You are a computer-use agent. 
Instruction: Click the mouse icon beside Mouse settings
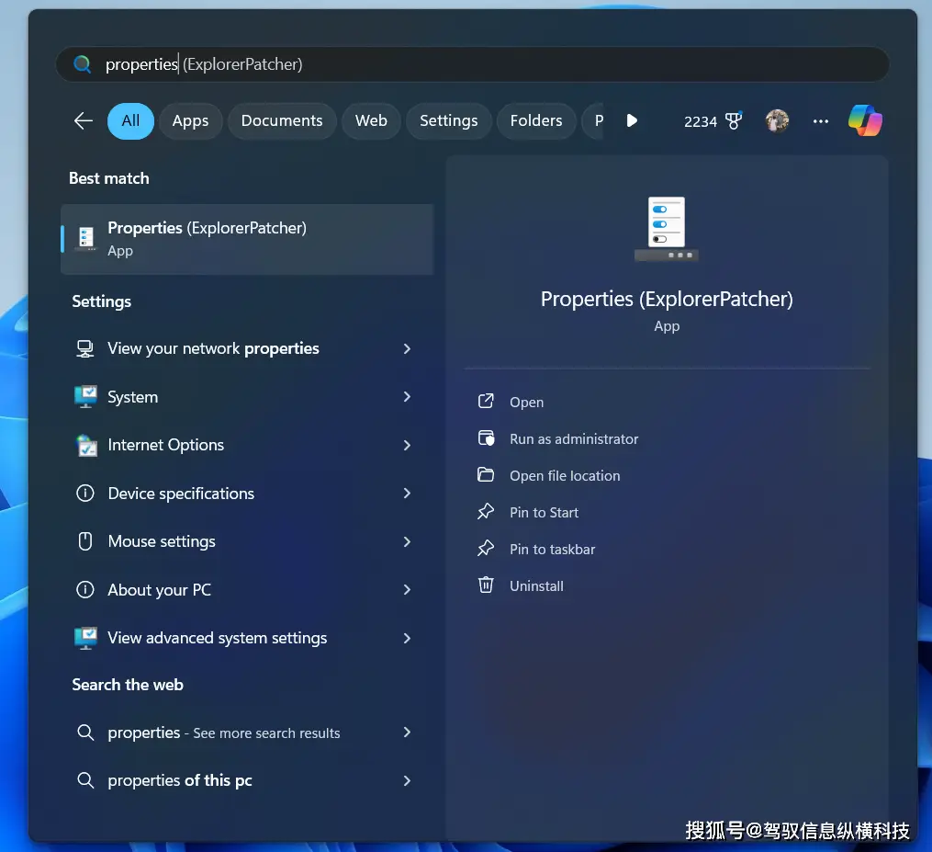[85, 541]
